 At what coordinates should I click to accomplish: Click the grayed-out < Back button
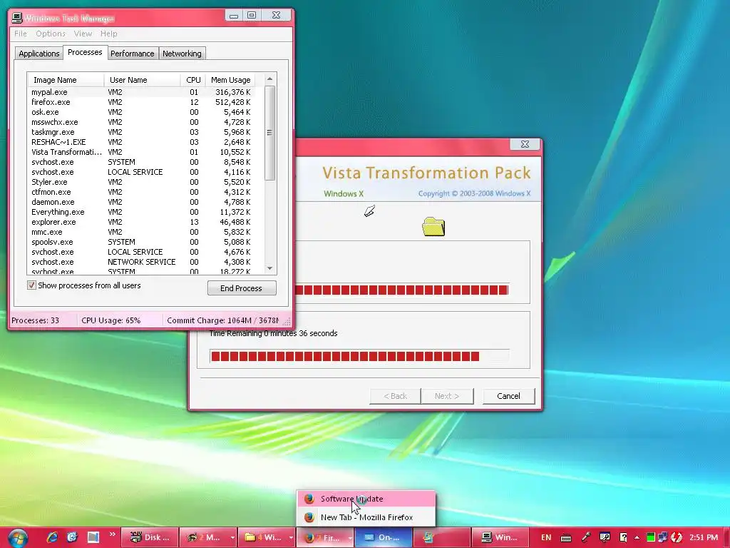395,395
